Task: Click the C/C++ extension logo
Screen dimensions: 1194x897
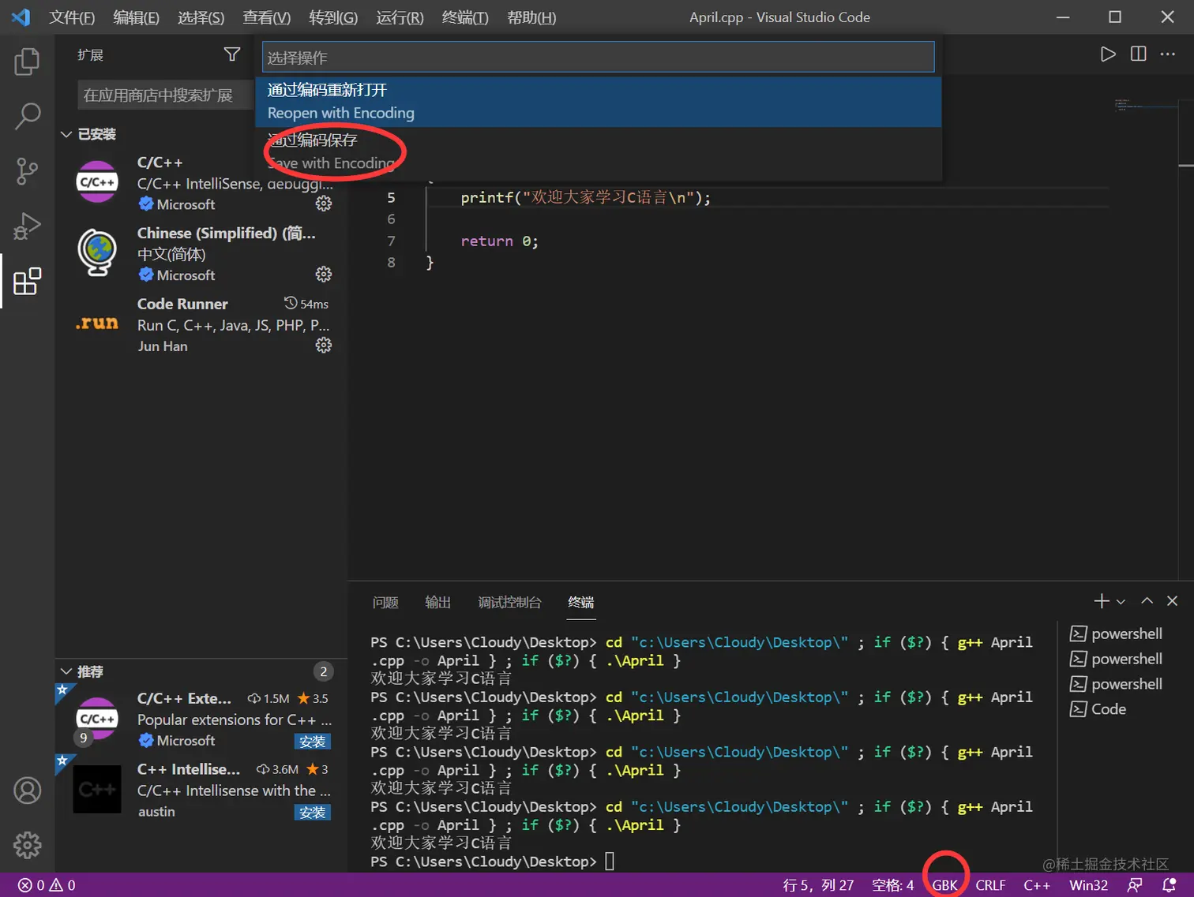Action: tap(97, 181)
